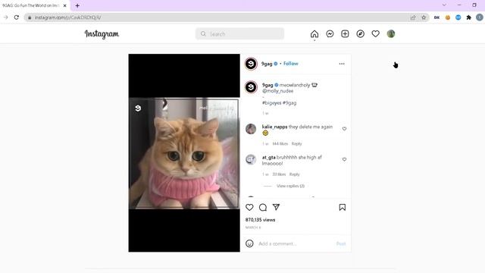Open the Explore compass icon
This screenshot has height=273, width=485.
pyautogui.click(x=361, y=33)
